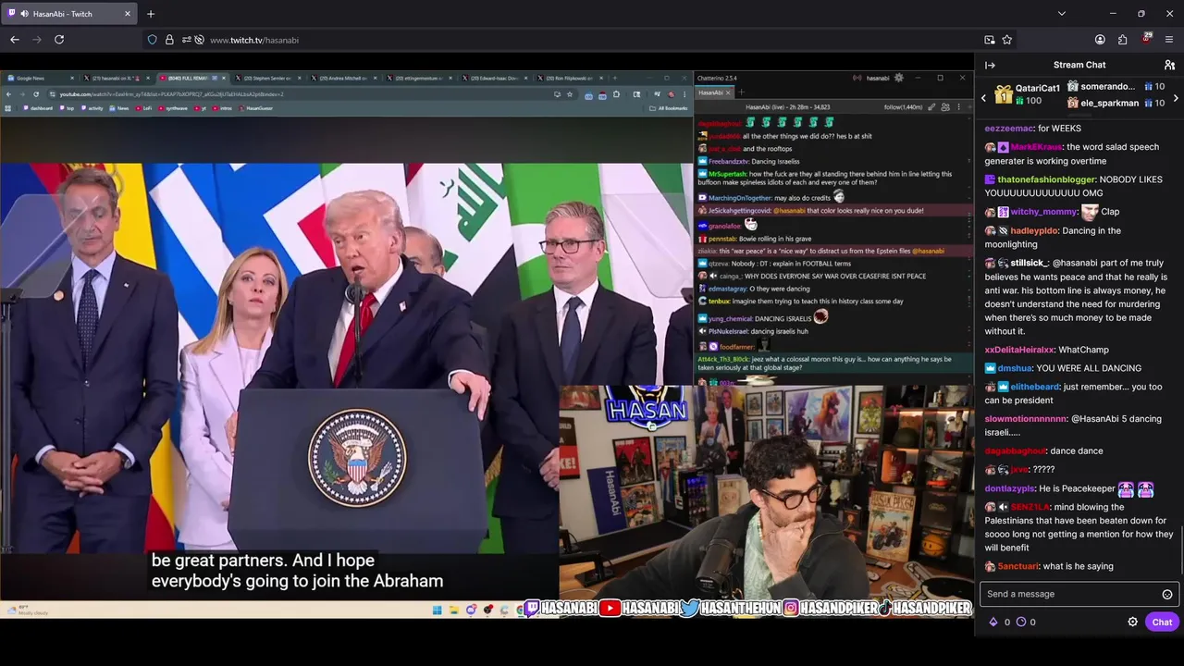Select the HasanAbi - Twitch tab
Image resolution: width=1184 pixels, height=666 pixels.
click(x=70, y=14)
